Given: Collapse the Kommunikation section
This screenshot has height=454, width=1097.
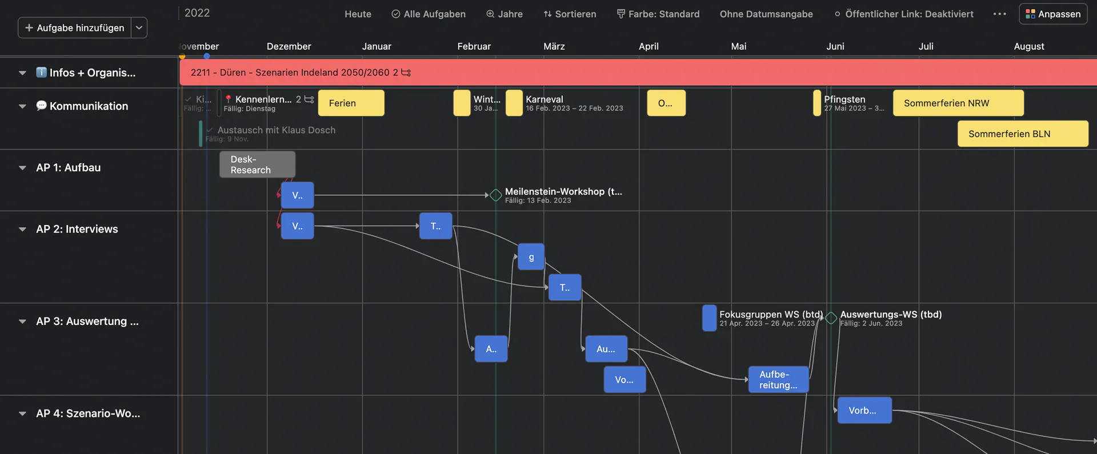Looking at the screenshot, I should 22,106.
